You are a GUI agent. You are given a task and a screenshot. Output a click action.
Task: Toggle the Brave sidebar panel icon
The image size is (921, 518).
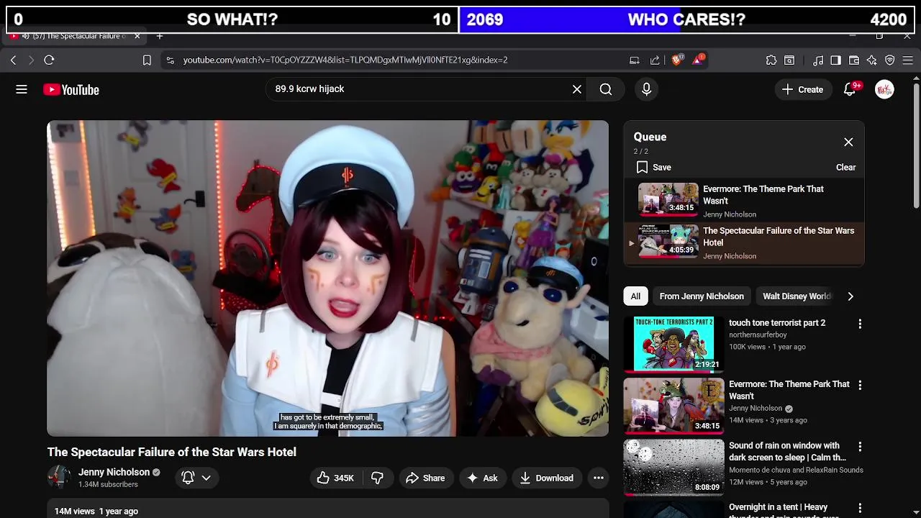tap(835, 60)
